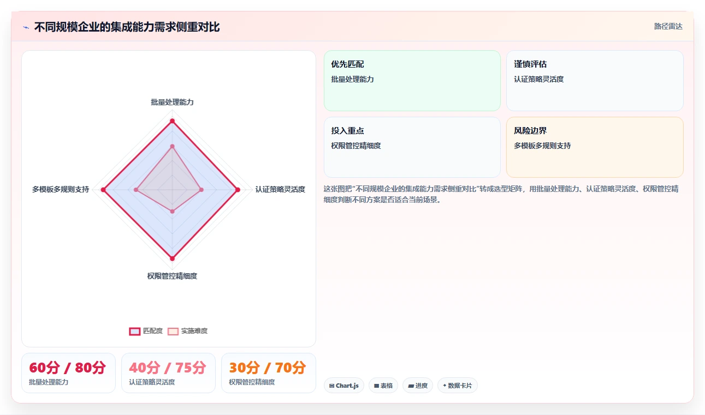Toggle the 匹配度 legend swatch
The height and width of the screenshot is (415, 705).
[135, 331]
